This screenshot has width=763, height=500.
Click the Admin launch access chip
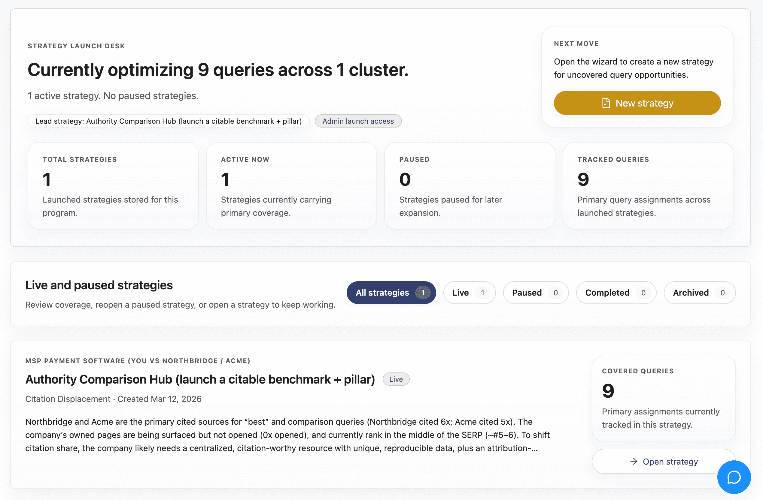click(x=358, y=121)
